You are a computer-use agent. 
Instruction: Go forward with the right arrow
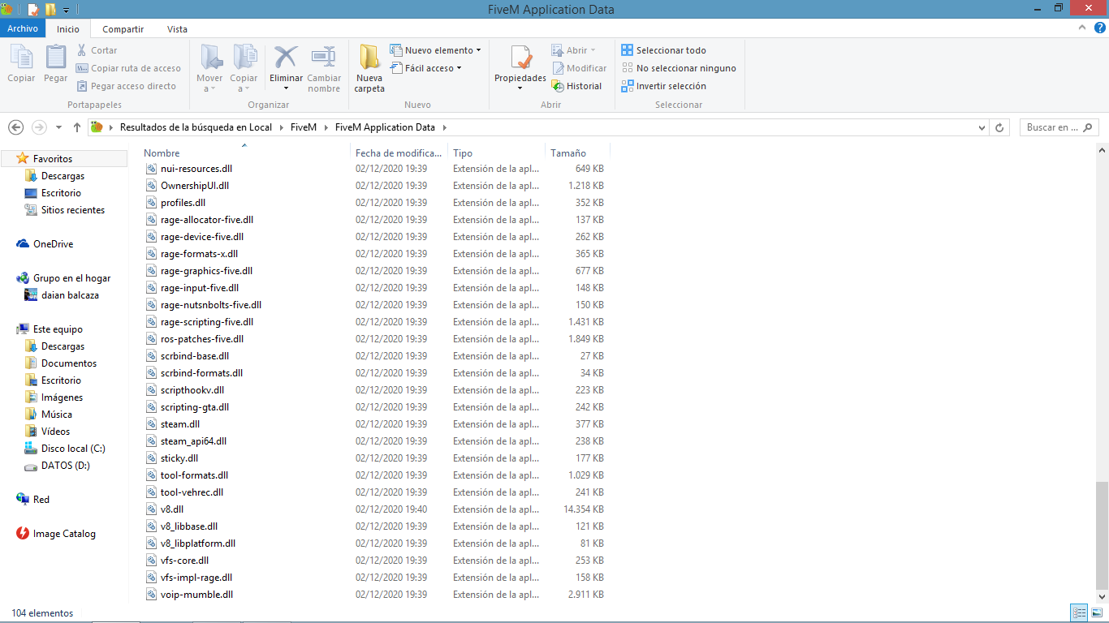coord(39,127)
